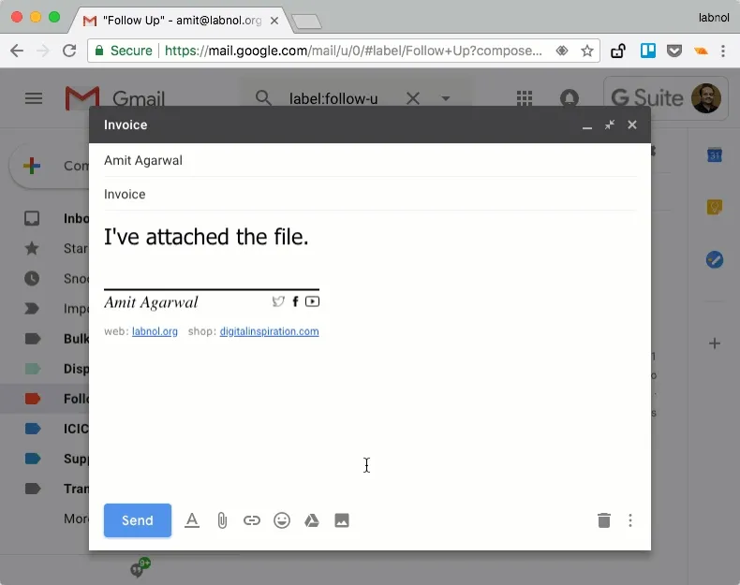Click the Compose button in sidebar
Image resolution: width=740 pixels, height=585 pixels.
(50, 166)
